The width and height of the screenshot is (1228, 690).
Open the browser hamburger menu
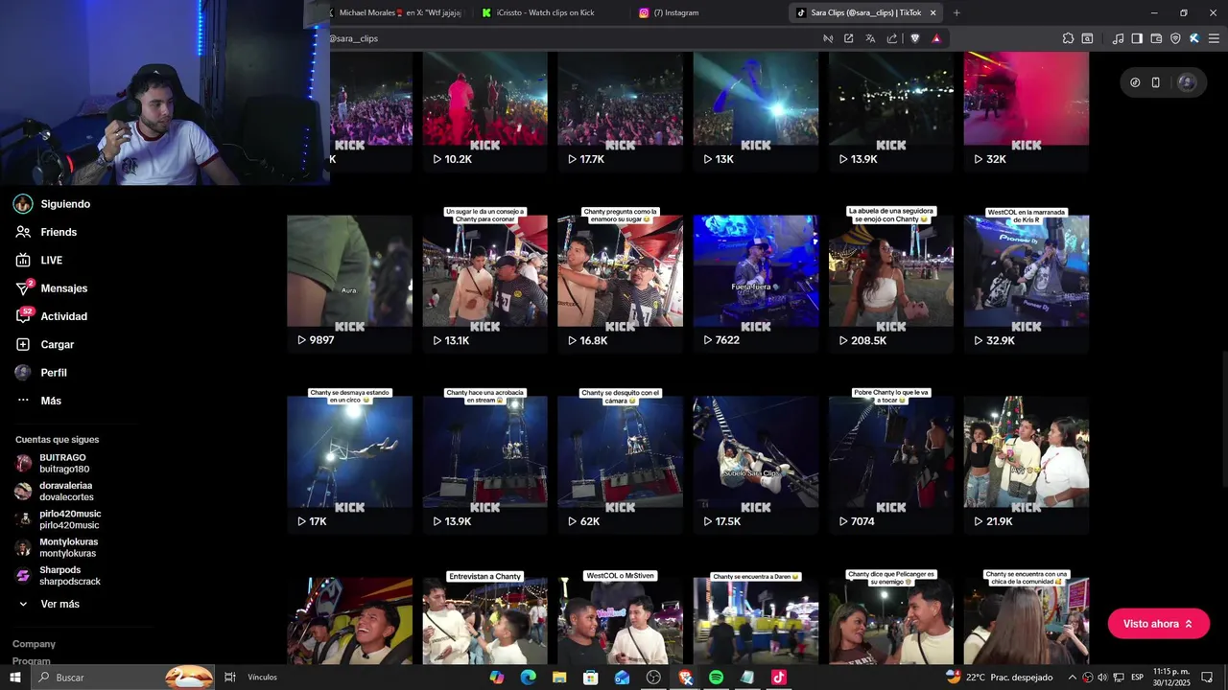pyautogui.click(x=1213, y=38)
